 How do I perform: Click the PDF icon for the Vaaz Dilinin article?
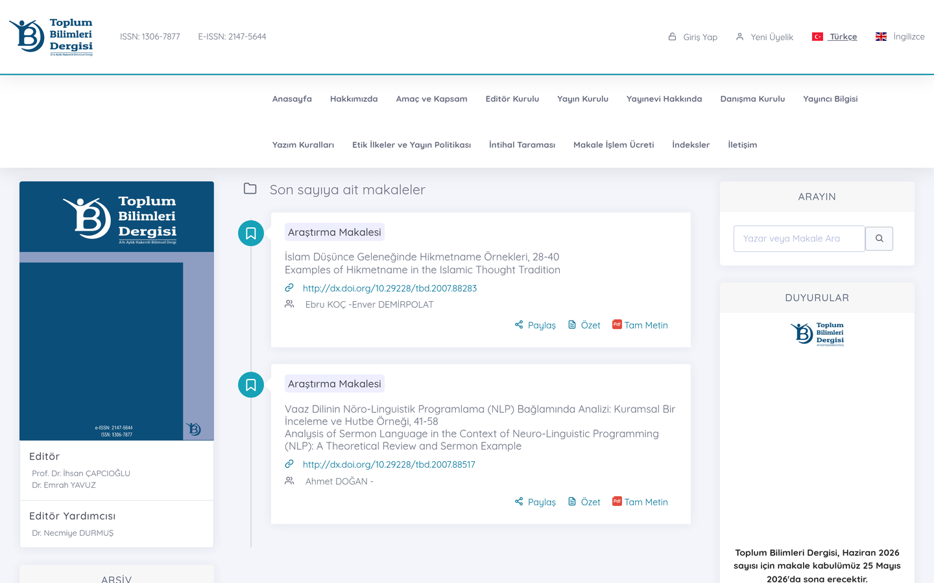pos(617,501)
